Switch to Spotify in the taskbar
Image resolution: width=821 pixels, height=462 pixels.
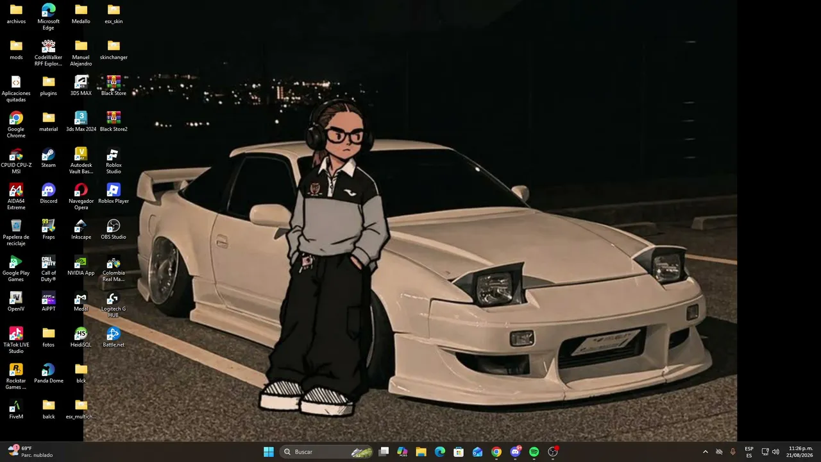(534, 452)
